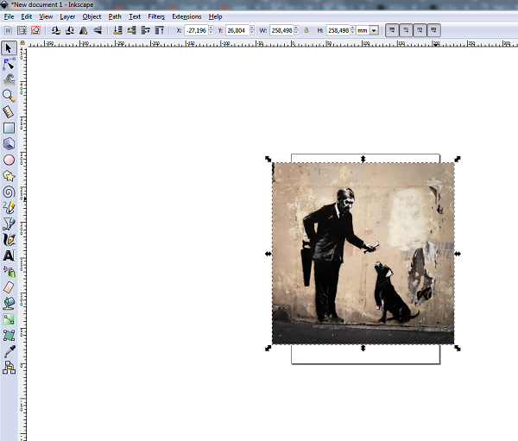Open the Help menu

click(x=215, y=16)
